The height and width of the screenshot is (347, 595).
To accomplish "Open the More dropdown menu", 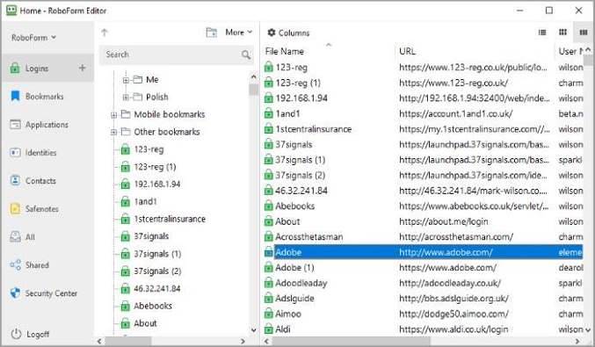I will pos(239,33).
